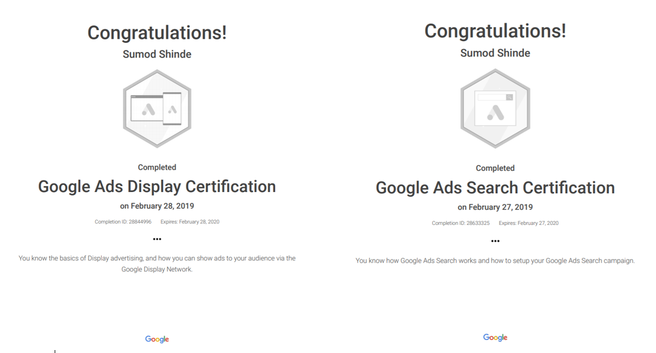Click the Expires February 28, 2020 label
This screenshot has height=353, width=656.
(x=190, y=221)
